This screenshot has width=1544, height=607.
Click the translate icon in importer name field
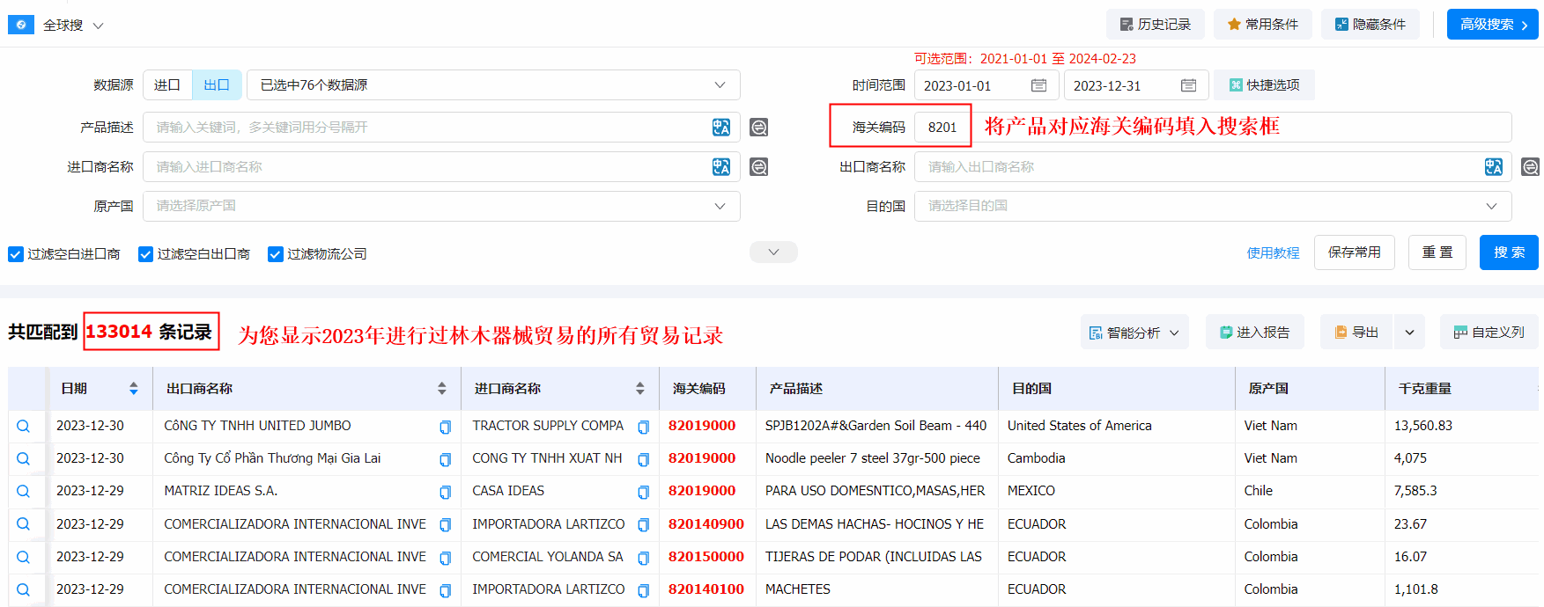click(720, 167)
